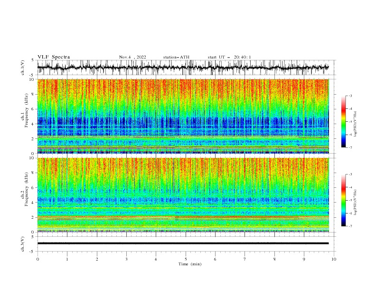Image resolution: width=376 pixels, height=291 pixels.
Task: Click the '8' kHz tick on ch.1 axis
Action: pyautogui.click(x=33, y=94)
